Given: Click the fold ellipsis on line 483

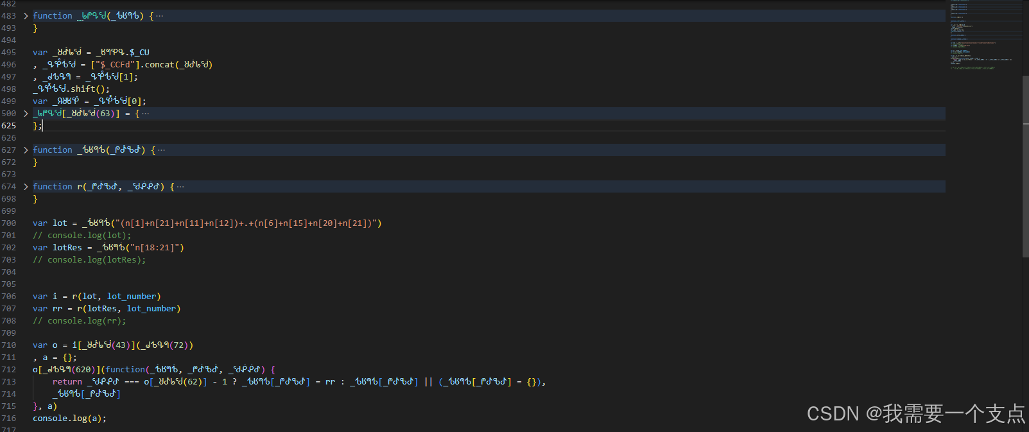Looking at the screenshot, I should click(160, 16).
